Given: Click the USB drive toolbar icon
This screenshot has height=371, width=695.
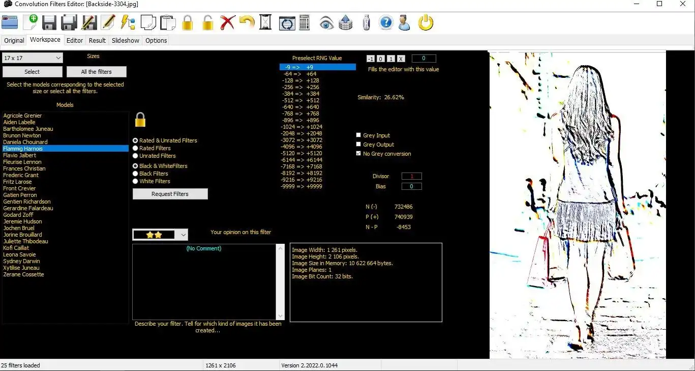Looking at the screenshot, I should pyautogui.click(x=366, y=23).
